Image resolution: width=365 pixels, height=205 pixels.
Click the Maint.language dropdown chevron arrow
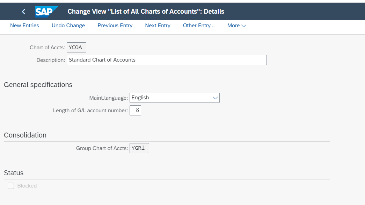[215, 98]
